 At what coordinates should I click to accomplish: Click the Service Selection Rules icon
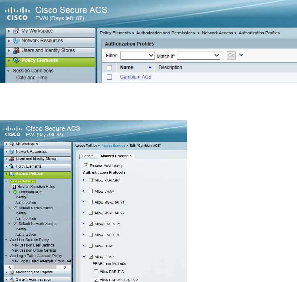(x=14, y=187)
